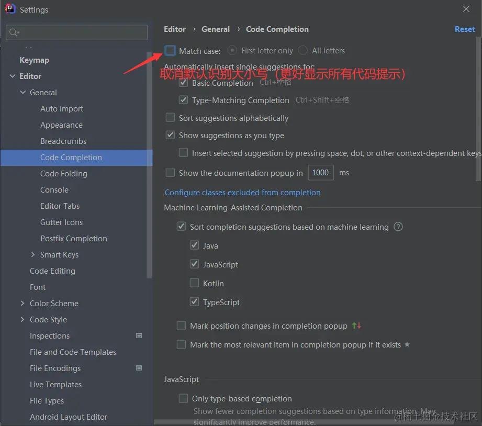The image size is (482, 426).
Task: Click the up-down arrows icon for position changes
Action: [356, 326]
